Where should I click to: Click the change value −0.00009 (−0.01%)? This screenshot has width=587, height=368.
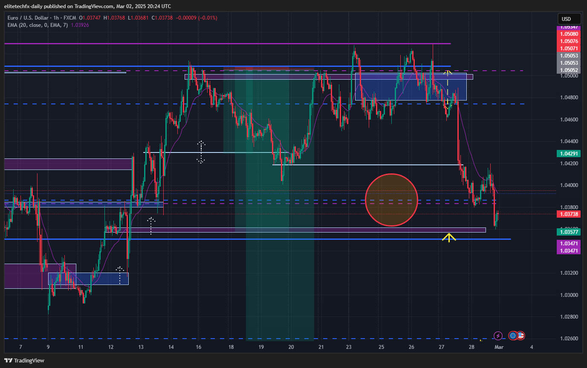coord(196,18)
